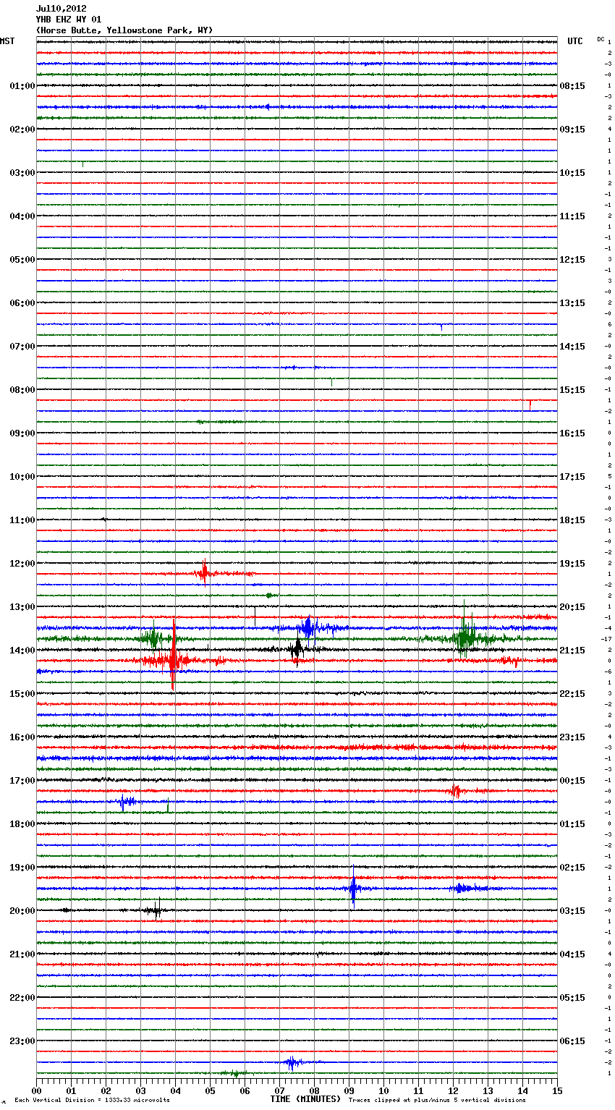Viewport: 615px width, 1110px height.
Task: Click the "00:15" UTC time label
Action: coord(572,781)
